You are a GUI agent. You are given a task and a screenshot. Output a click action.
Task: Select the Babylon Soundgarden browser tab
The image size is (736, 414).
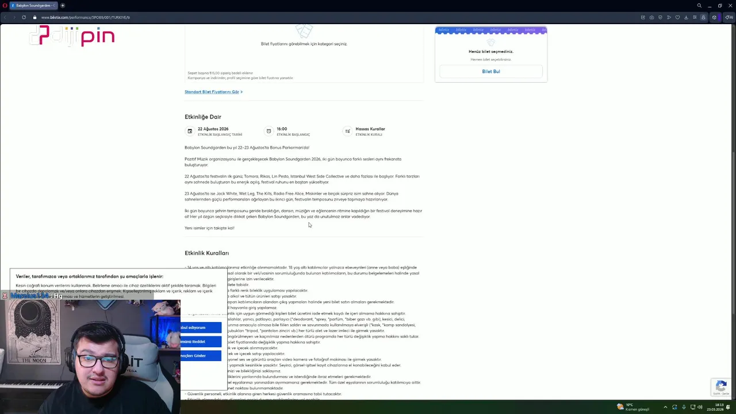click(33, 5)
